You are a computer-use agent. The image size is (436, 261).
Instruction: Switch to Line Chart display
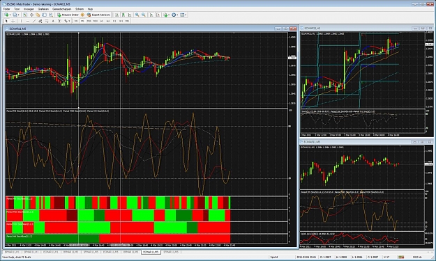(x=130, y=15)
